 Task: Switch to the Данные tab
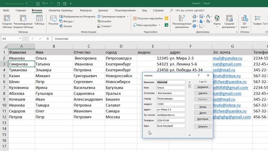(103, 10)
